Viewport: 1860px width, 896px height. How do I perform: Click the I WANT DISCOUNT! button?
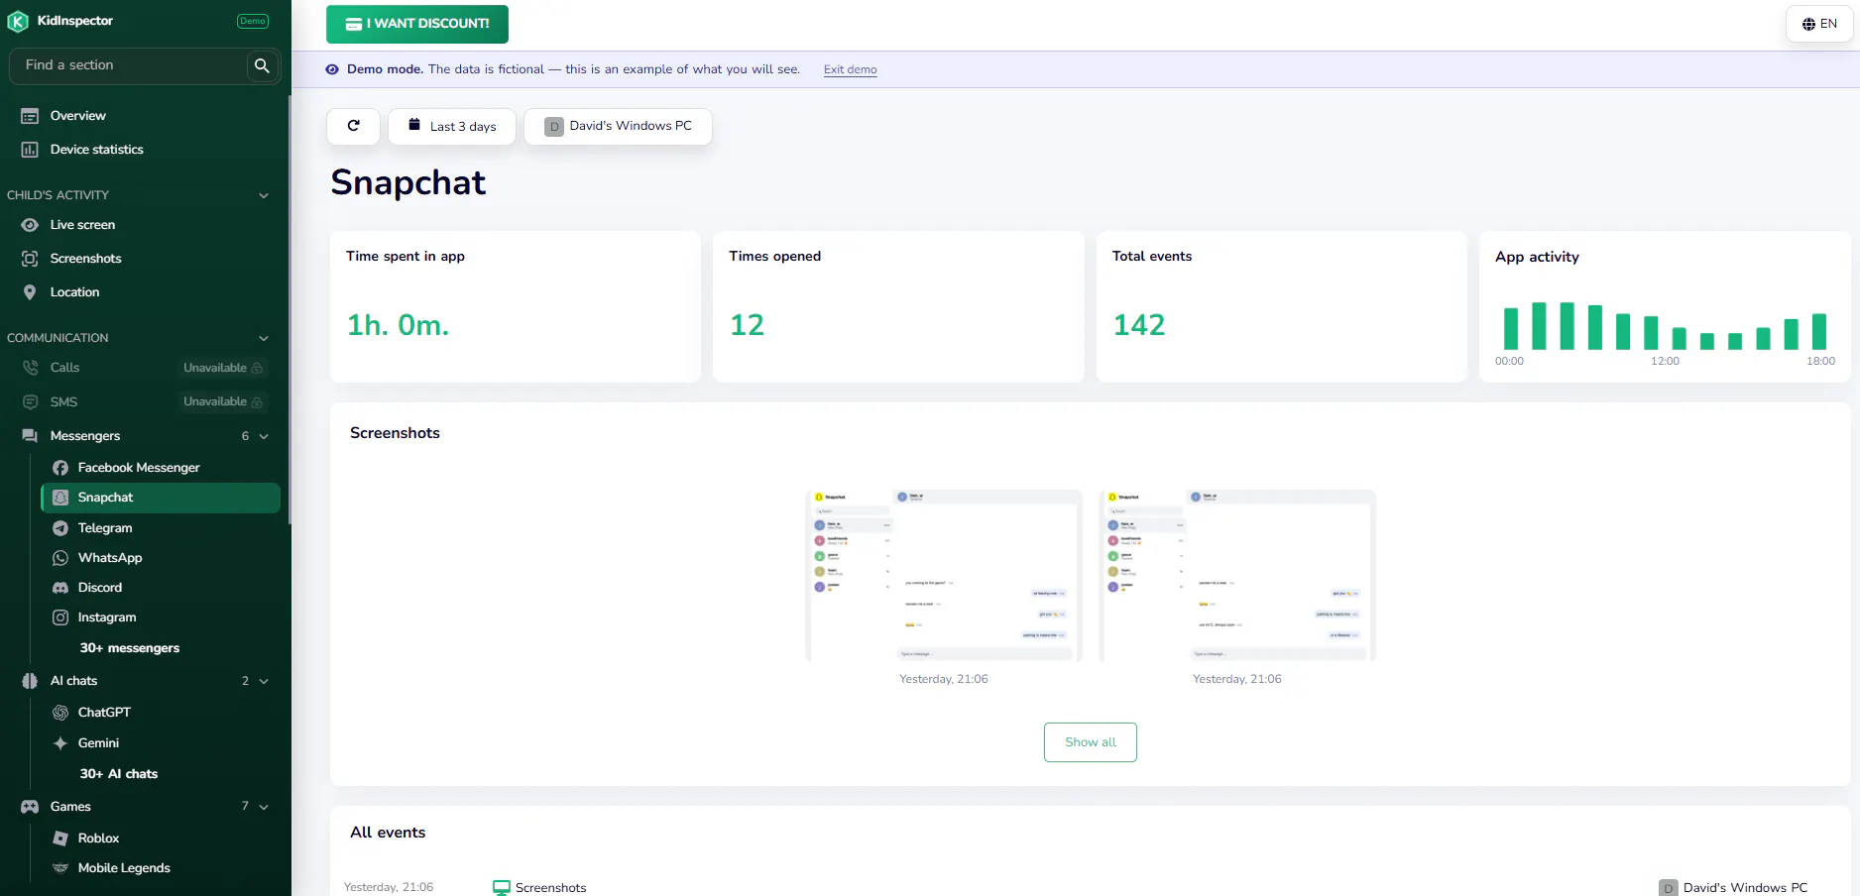[x=417, y=24]
